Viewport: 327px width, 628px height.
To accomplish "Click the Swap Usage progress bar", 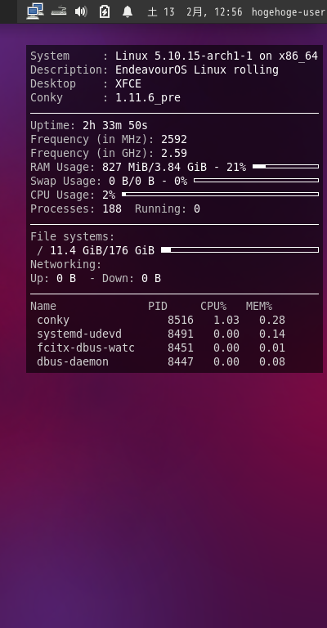I will click(256, 180).
